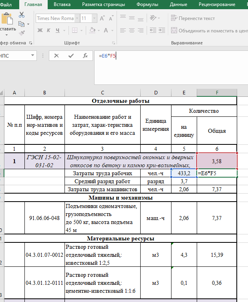
Task: Select column A header
Action: 14,93
